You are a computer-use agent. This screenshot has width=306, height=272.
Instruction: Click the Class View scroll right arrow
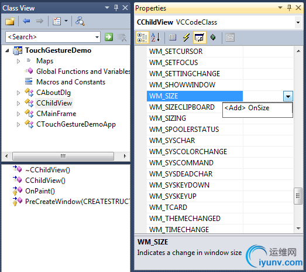(125, 156)
